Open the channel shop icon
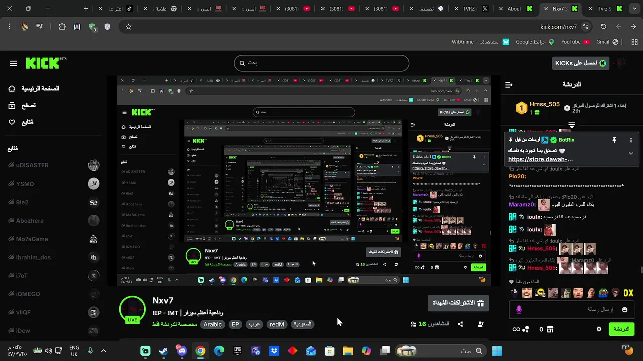This screenshot has width=643, height=361. 550,329
